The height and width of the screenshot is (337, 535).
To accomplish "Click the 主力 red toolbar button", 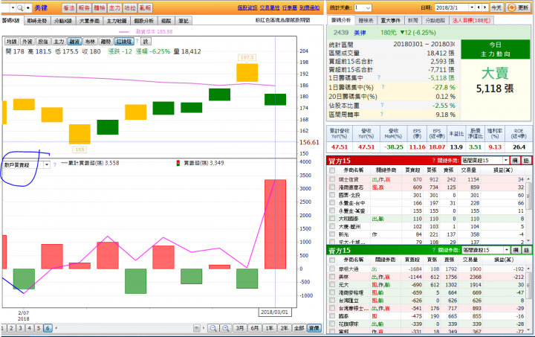I will click(114, 8).
